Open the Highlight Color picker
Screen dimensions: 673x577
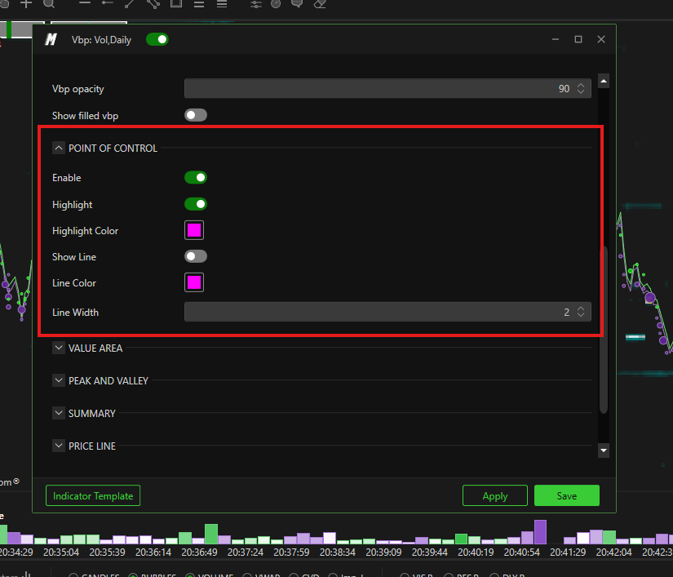tap(194, 230)
